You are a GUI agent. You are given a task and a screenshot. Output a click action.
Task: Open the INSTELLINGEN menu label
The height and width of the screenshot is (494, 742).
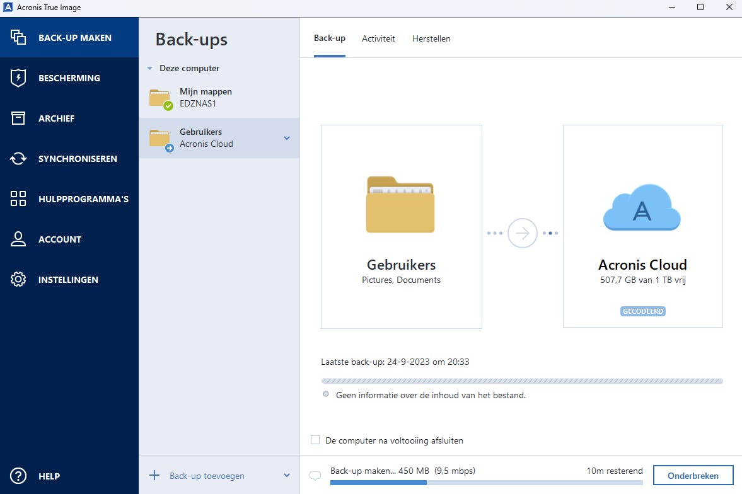pyautogui.click(x=68, y=280)
